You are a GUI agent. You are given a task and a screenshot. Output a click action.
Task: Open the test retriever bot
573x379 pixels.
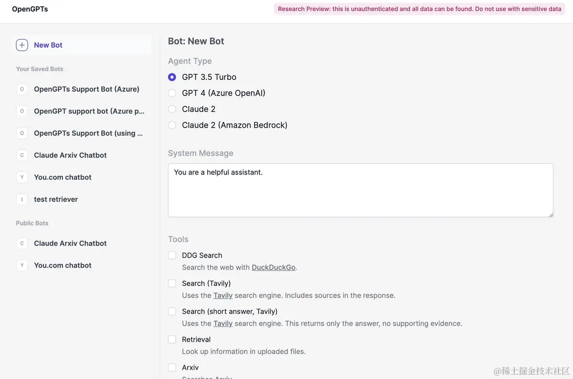(82, 199)
